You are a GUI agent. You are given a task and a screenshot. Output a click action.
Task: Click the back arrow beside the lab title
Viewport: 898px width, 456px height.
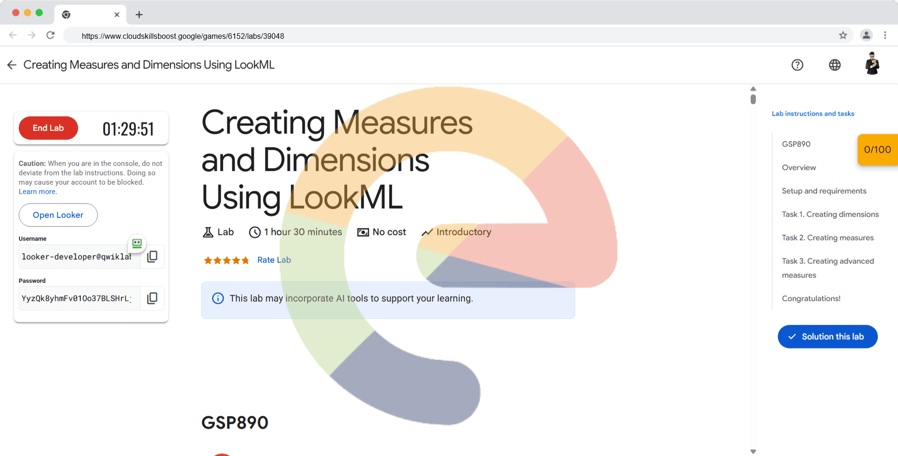click(12, 65)
